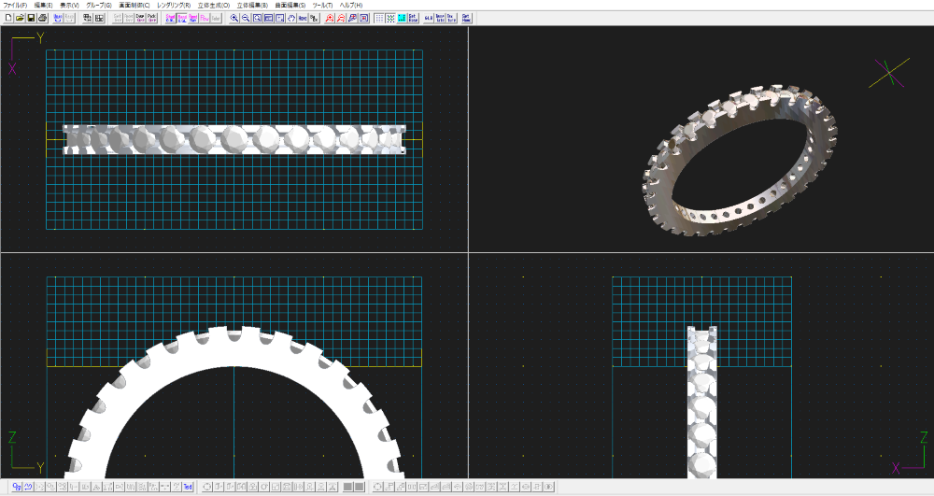Open the レンダリング(R) menu
The image size is (934, 496).
point(172,5)
